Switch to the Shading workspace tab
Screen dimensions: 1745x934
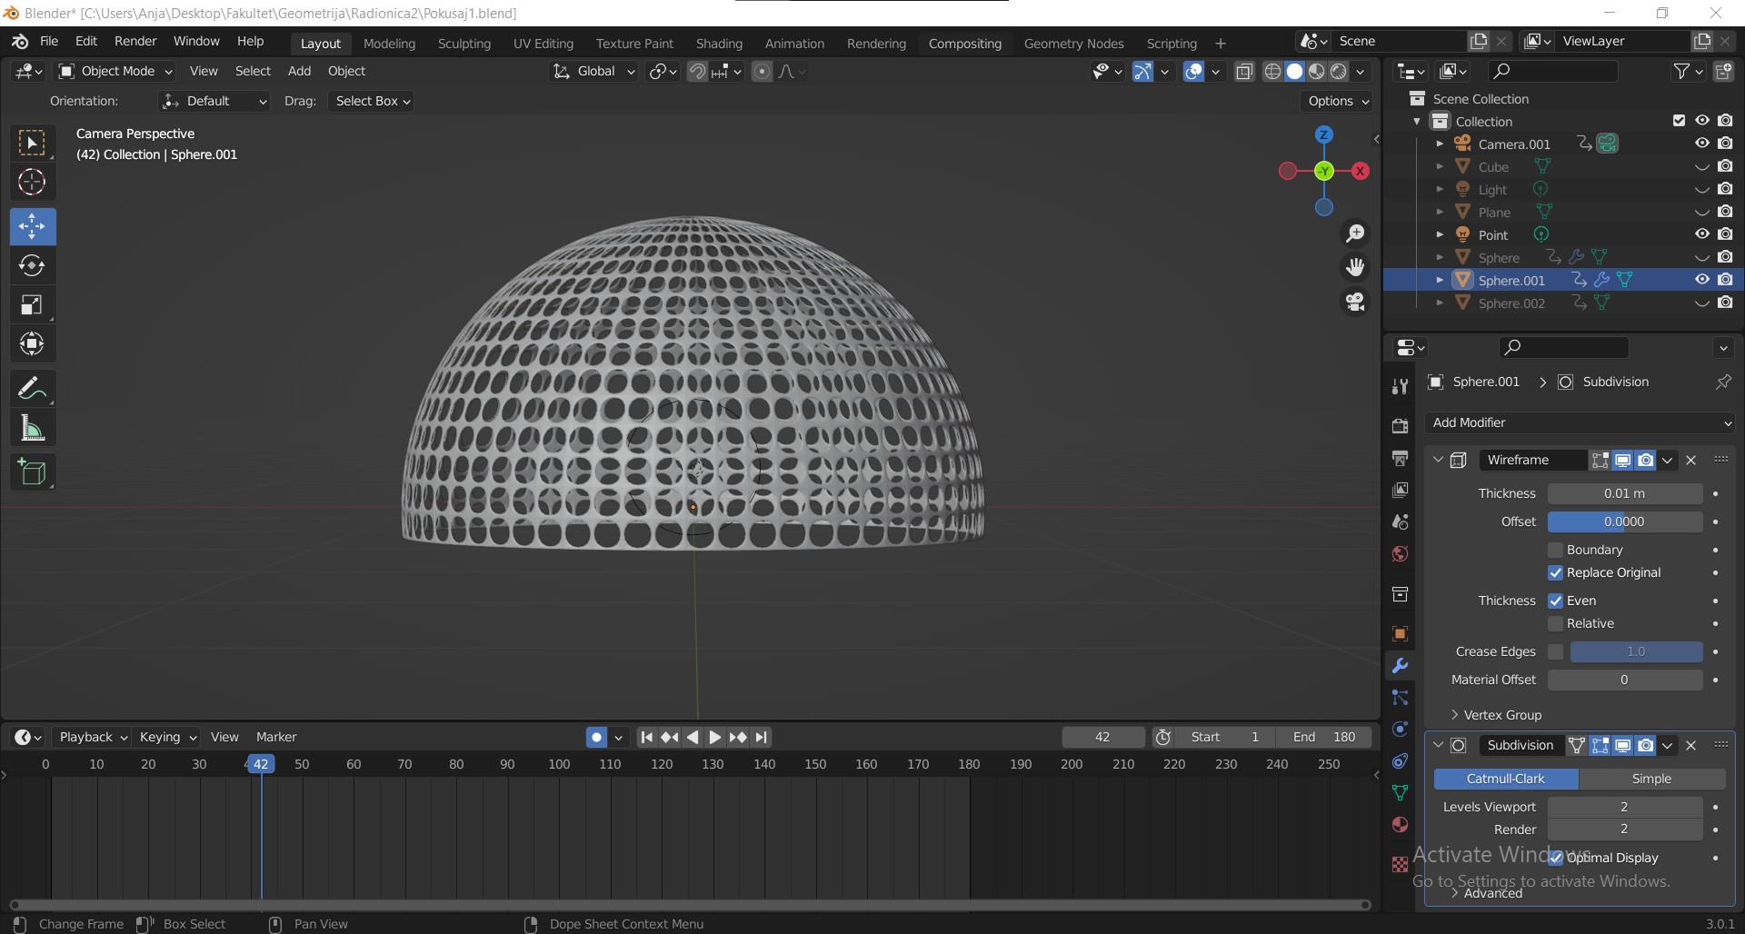pyautogui.click(x=719, y=44)
